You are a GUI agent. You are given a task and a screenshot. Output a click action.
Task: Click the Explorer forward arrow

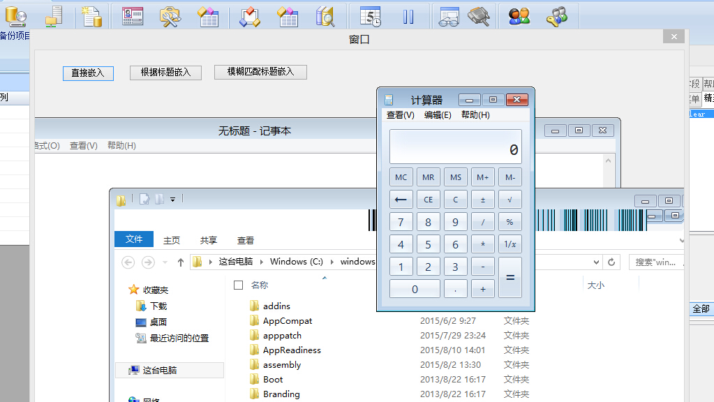(148, 262)
